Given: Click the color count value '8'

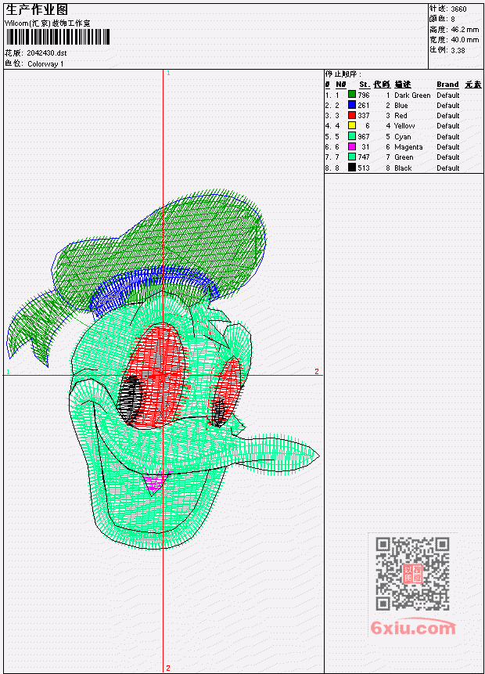Looking at the screenshot, I should (x=453, y=20).
